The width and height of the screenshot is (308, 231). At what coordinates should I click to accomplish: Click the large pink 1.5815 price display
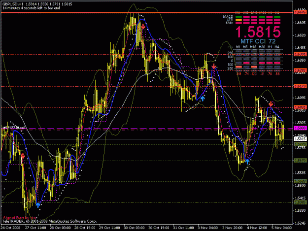(x=258, y=32)
